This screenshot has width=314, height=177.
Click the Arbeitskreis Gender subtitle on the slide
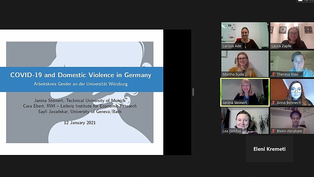(x=80, y=84)
